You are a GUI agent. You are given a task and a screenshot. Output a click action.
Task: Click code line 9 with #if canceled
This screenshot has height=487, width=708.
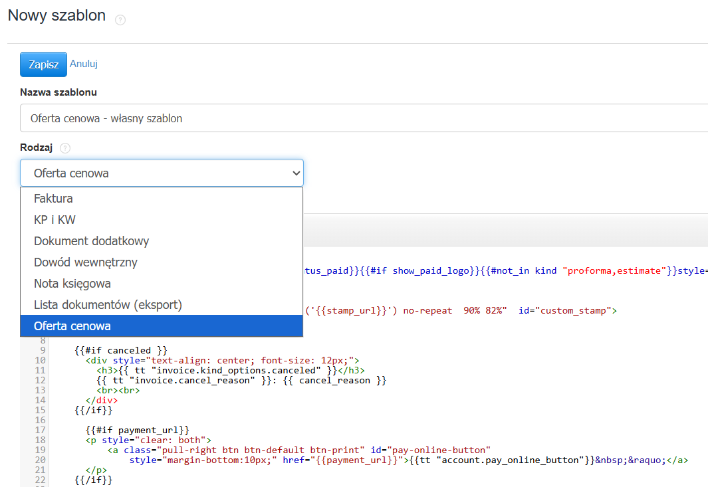[x=121, y=350]
